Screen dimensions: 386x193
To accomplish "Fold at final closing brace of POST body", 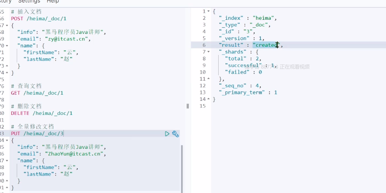I will tap(7, 73).
